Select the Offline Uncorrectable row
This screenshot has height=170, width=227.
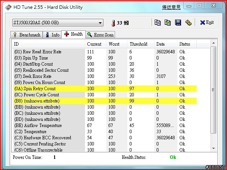pos(105,150)
